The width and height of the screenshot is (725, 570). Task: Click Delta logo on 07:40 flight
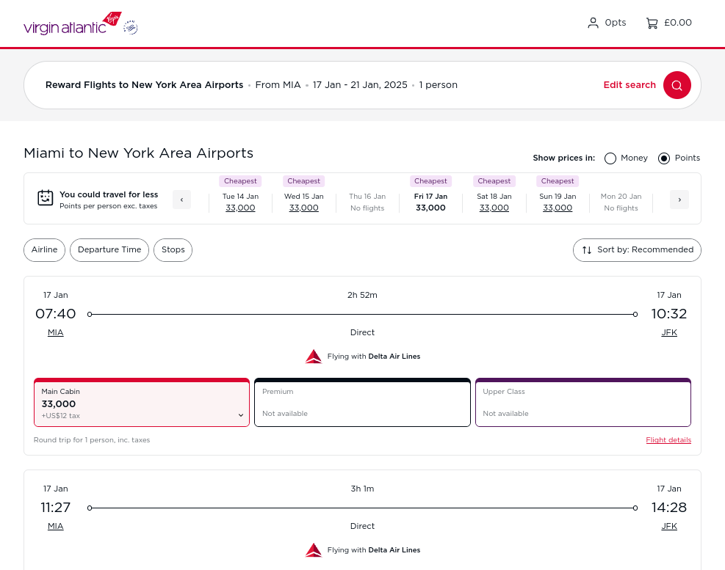(x=314, y=357)
